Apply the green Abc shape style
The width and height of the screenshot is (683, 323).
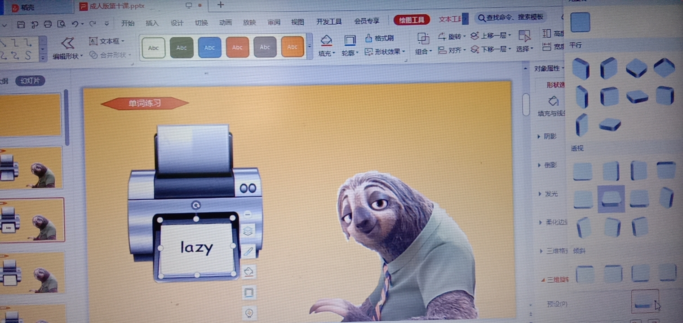182,48
